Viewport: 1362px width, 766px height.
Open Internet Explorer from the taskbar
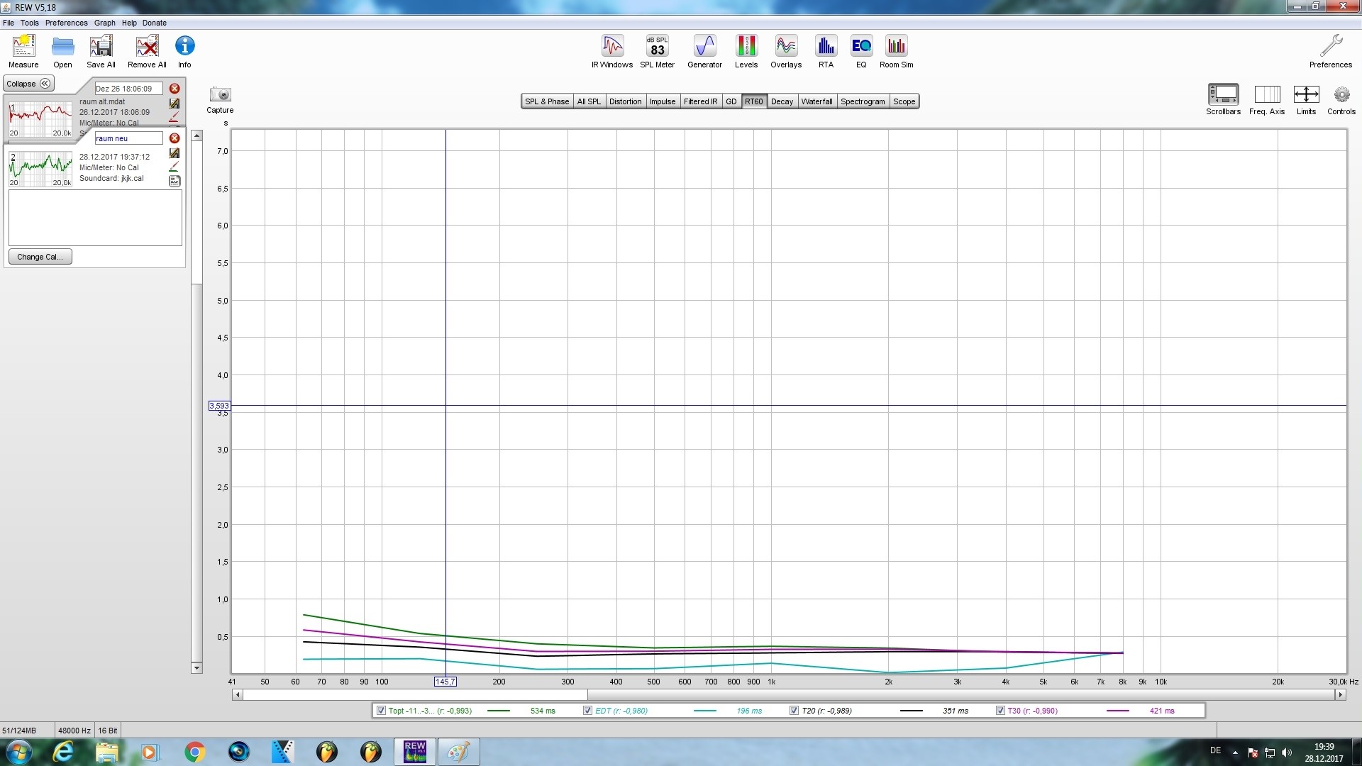63,752
